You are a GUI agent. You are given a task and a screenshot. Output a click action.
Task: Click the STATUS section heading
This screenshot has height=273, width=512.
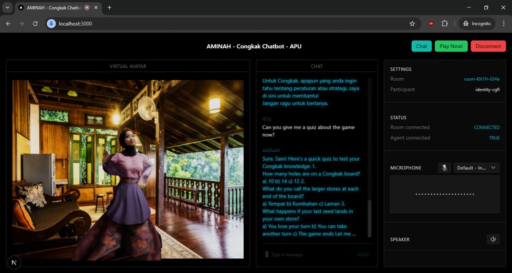(398, 118)
